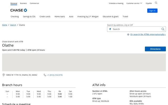168x105 pixels.
Task: Focus the address, city or ZIP search field
Action: tap(136, 29)
